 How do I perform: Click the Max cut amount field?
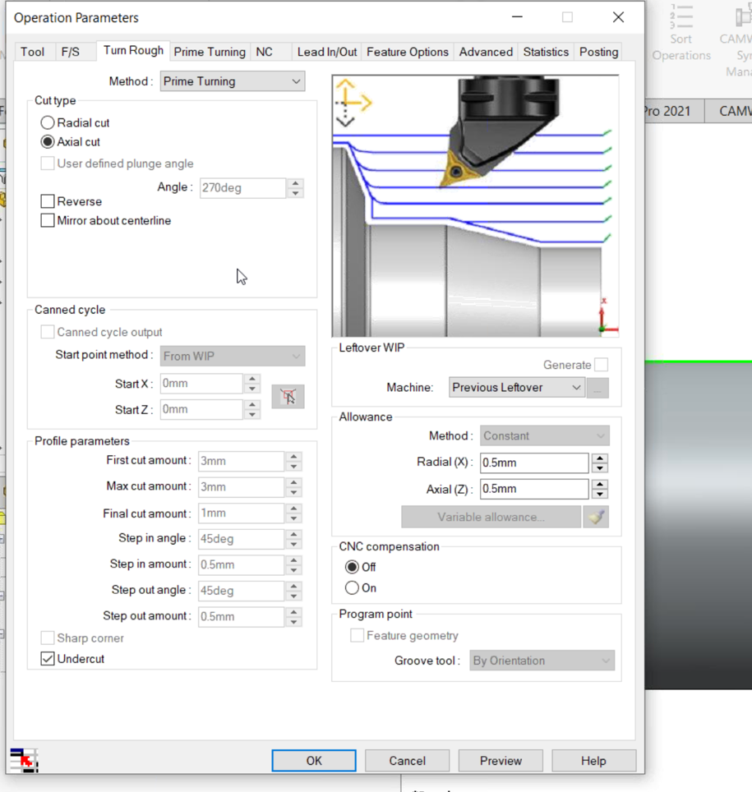pos(241,487)
